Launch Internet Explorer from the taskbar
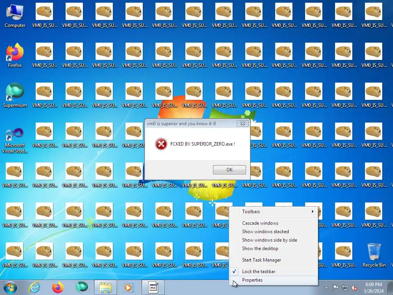 pos(34,287)
